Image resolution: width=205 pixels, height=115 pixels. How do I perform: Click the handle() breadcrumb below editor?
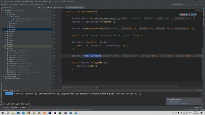[x=96, y=88]
